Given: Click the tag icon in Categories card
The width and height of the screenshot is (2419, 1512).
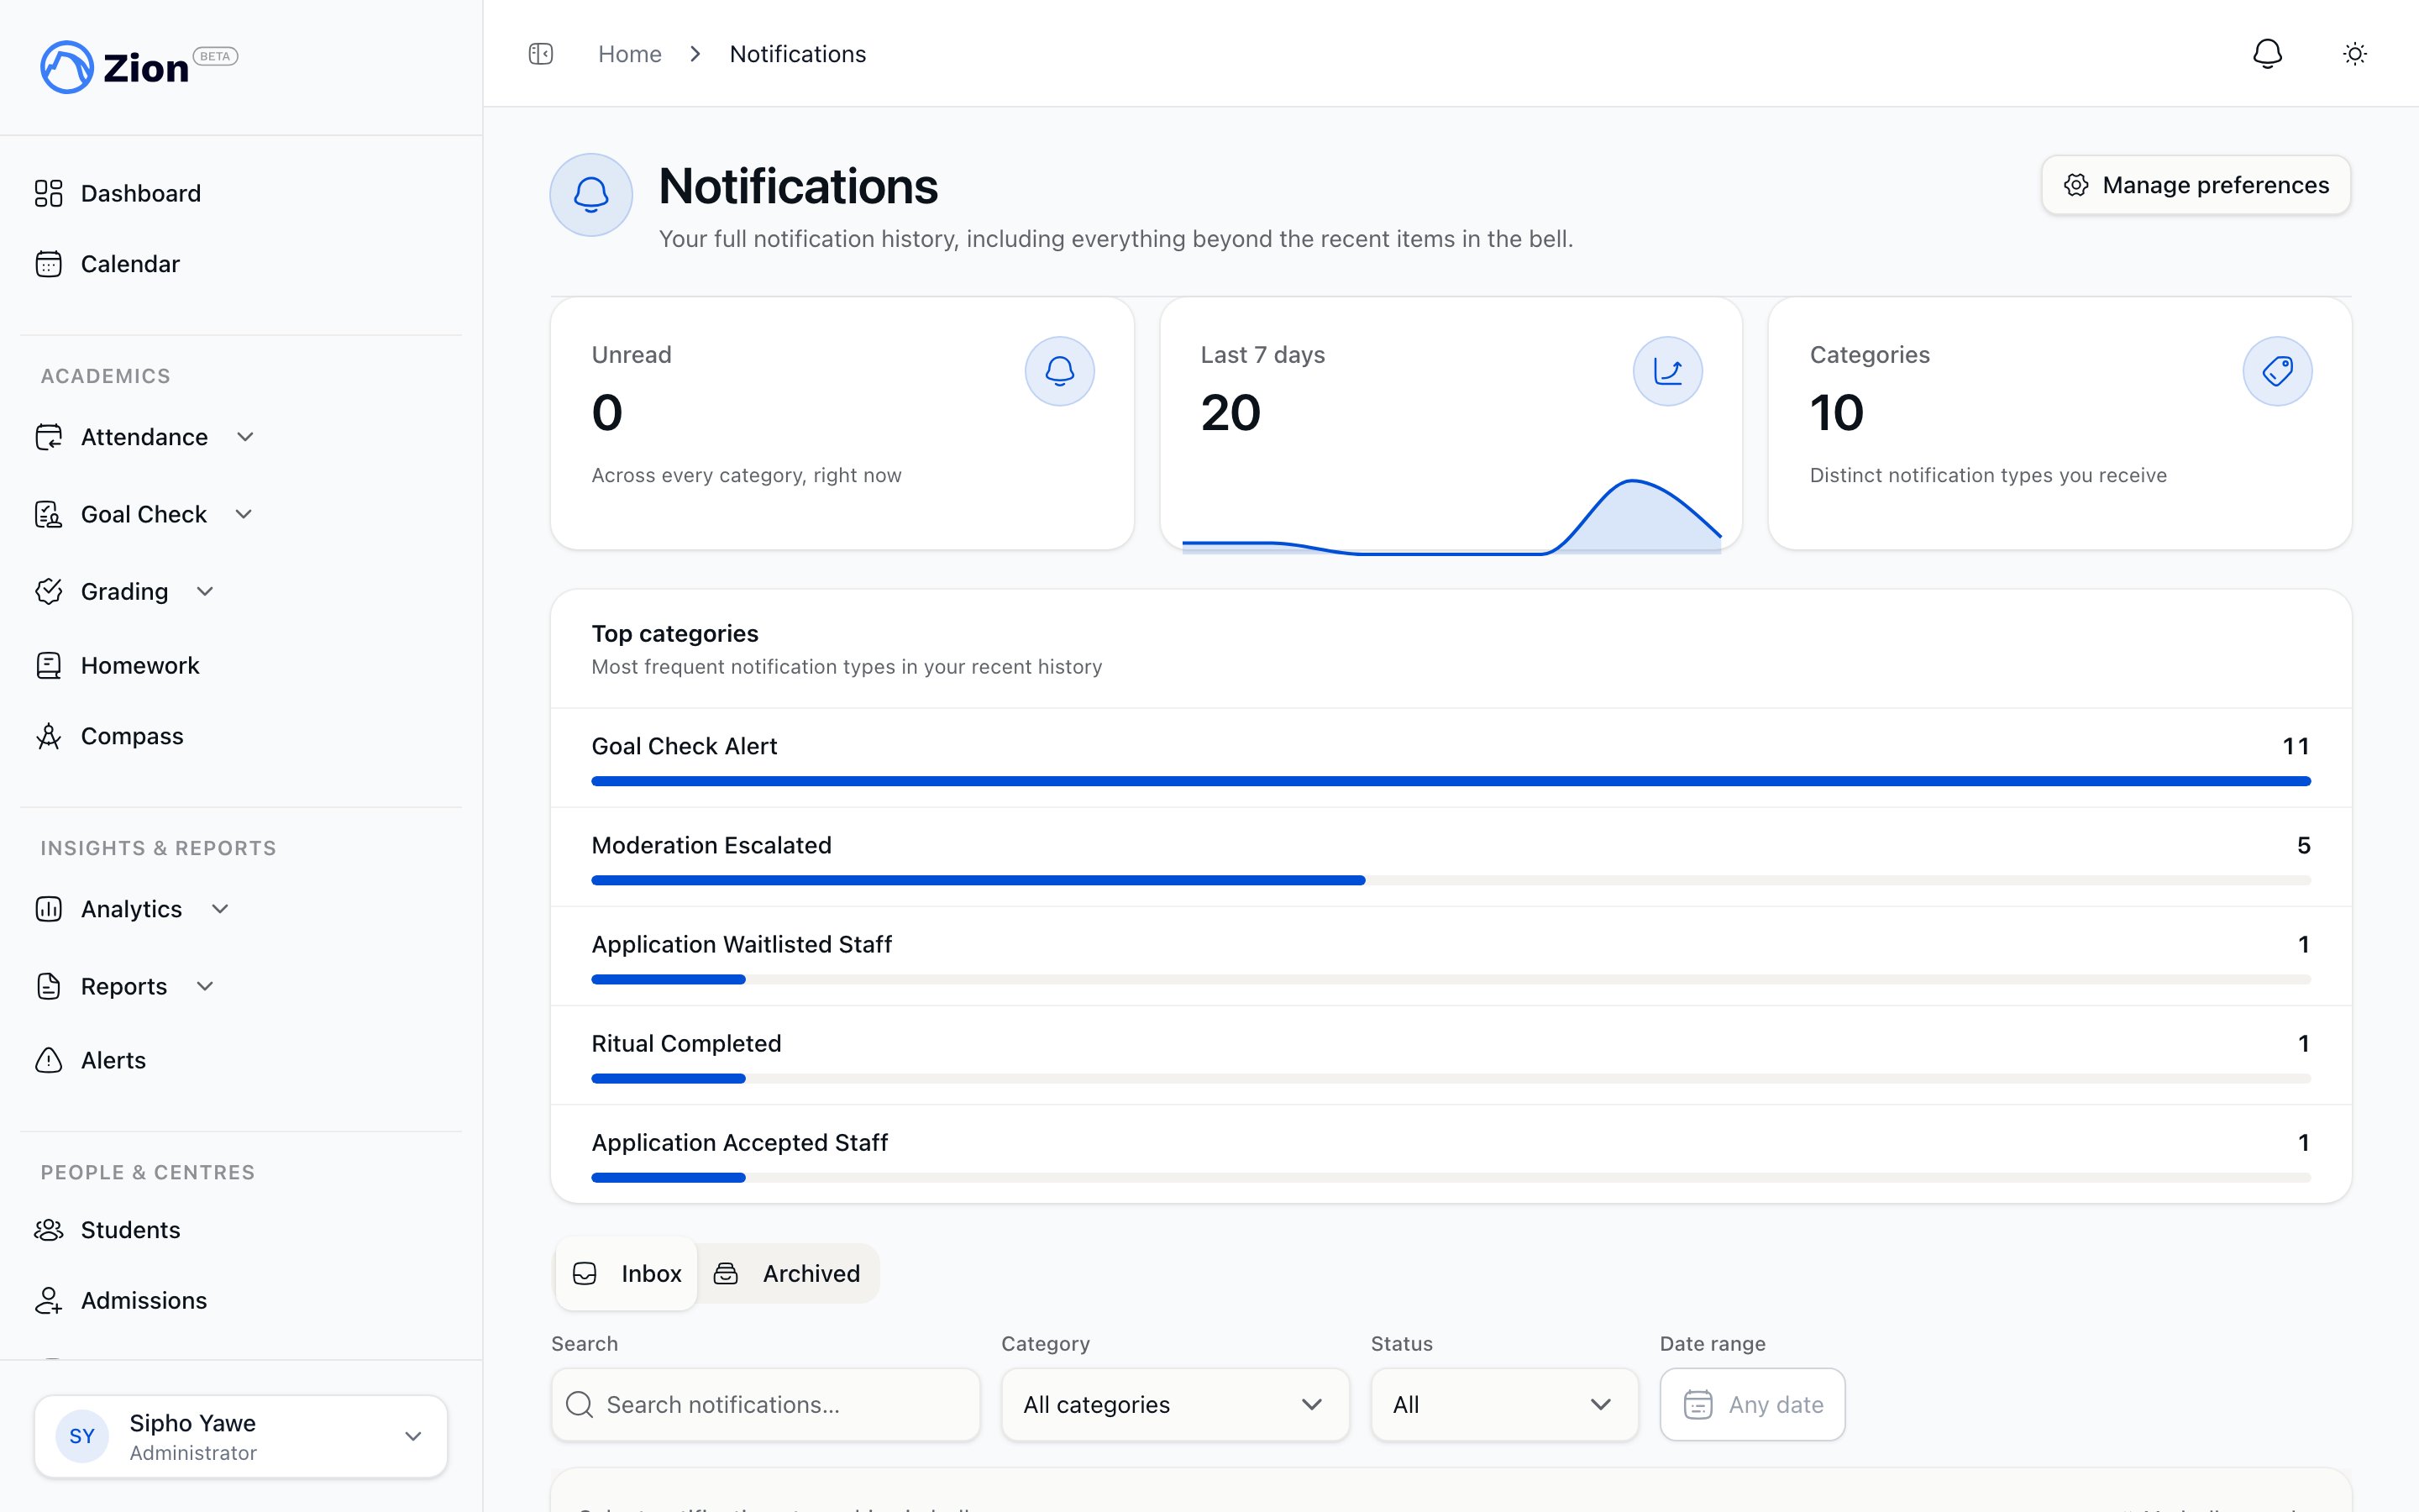Looking at the screenshot, I should coord(2277,371).
